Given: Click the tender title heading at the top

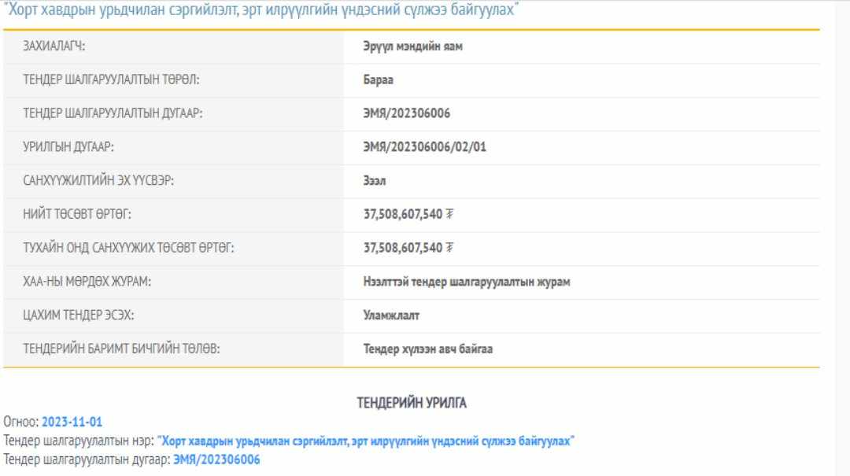Looking at the screenshot, I should tap(261, 10).
